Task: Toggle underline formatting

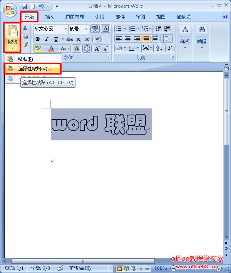Action: (56, 39)
